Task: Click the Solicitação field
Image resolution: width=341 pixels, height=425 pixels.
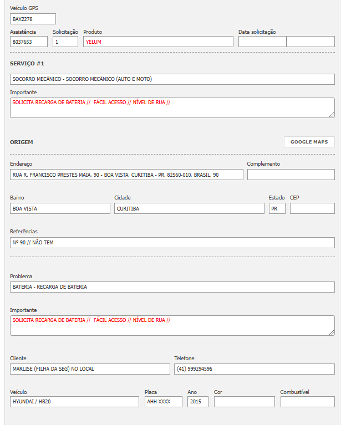Action: [65, 42]
